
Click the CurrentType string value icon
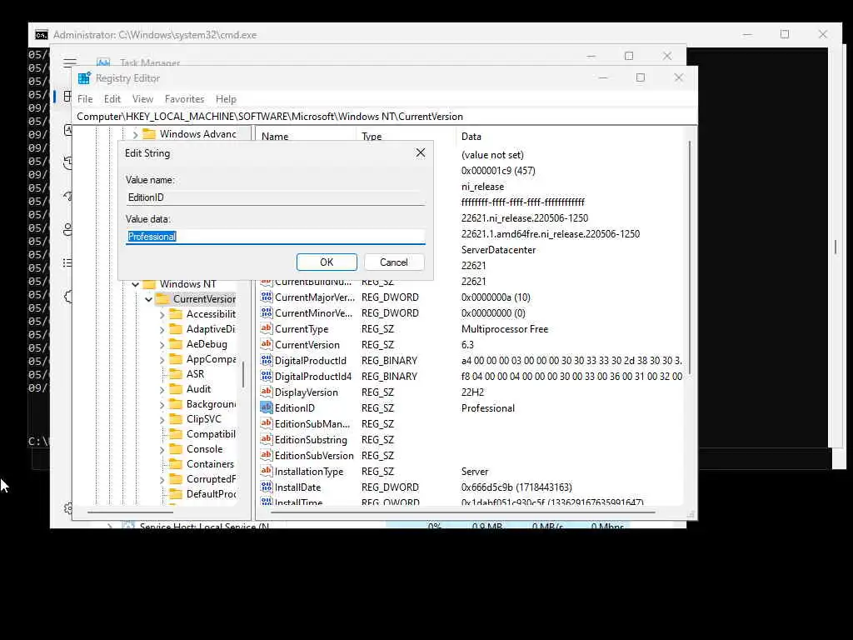click(x=266, y=328)
